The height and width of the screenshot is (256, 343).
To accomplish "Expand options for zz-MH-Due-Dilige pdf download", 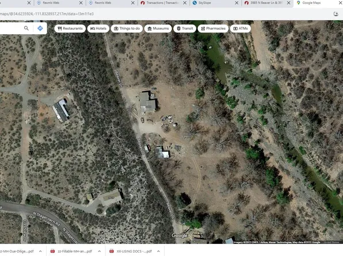I will click(x=40, y=251).
